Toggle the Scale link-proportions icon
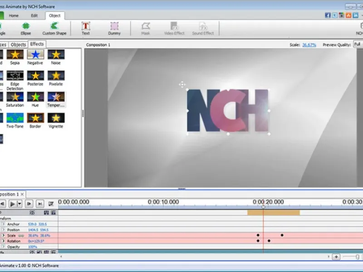 [x=21, y=235]
